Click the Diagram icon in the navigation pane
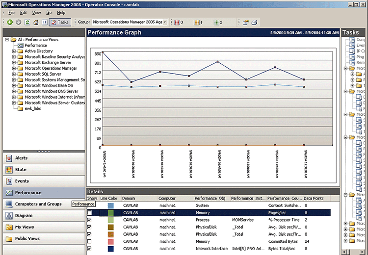 (x=9, y=216)
